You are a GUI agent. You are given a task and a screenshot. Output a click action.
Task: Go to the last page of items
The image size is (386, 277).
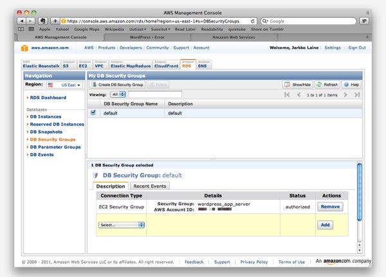click(x=357, y=94)
